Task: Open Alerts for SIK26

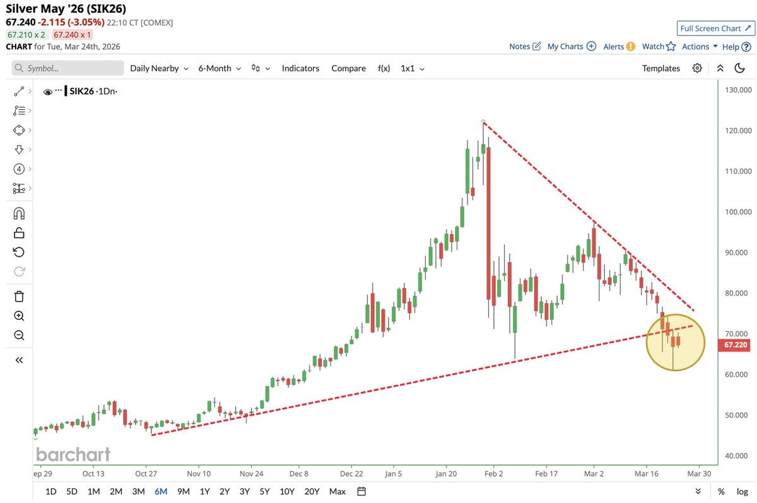Action: pos(619,47)
